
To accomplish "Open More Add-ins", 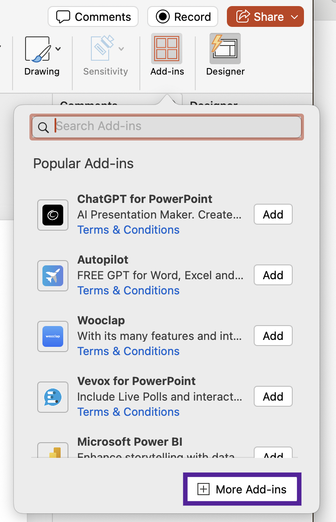I will (x=242, y=489).
